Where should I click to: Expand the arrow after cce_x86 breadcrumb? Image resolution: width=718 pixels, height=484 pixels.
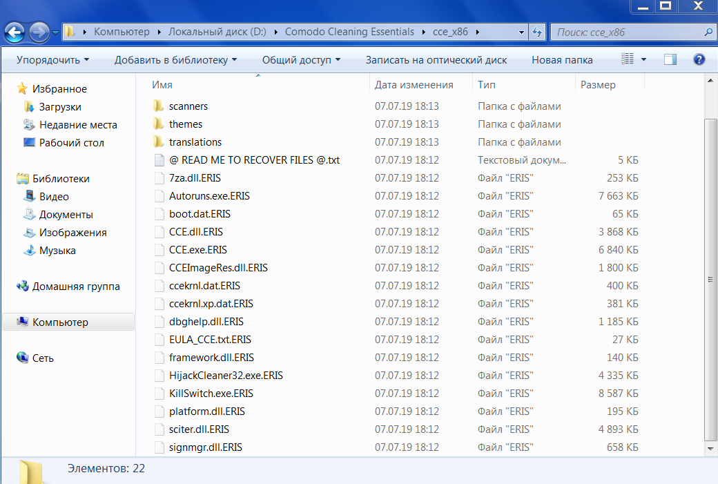pyautogui.click(x=478, y=32)
